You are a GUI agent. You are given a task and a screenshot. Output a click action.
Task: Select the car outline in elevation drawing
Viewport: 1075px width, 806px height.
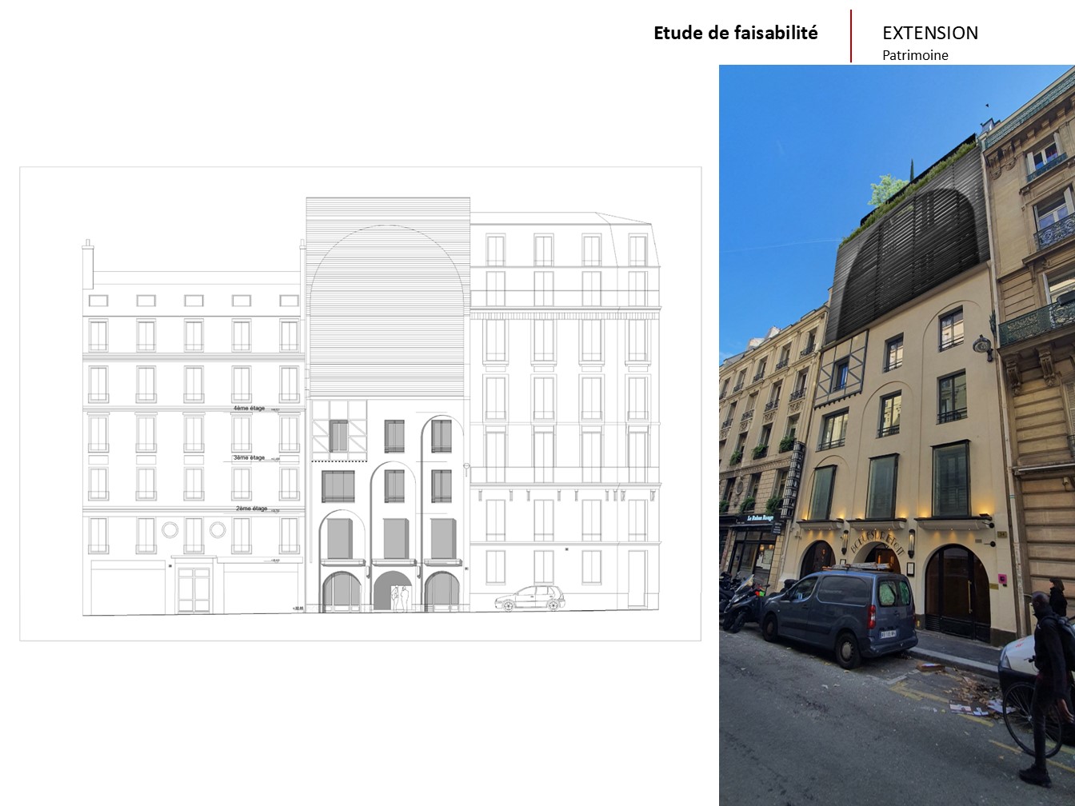point(530,598)
